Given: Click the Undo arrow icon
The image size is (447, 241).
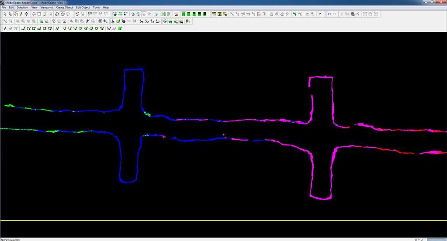Looking at the screenshot, I should coord(329,14).
